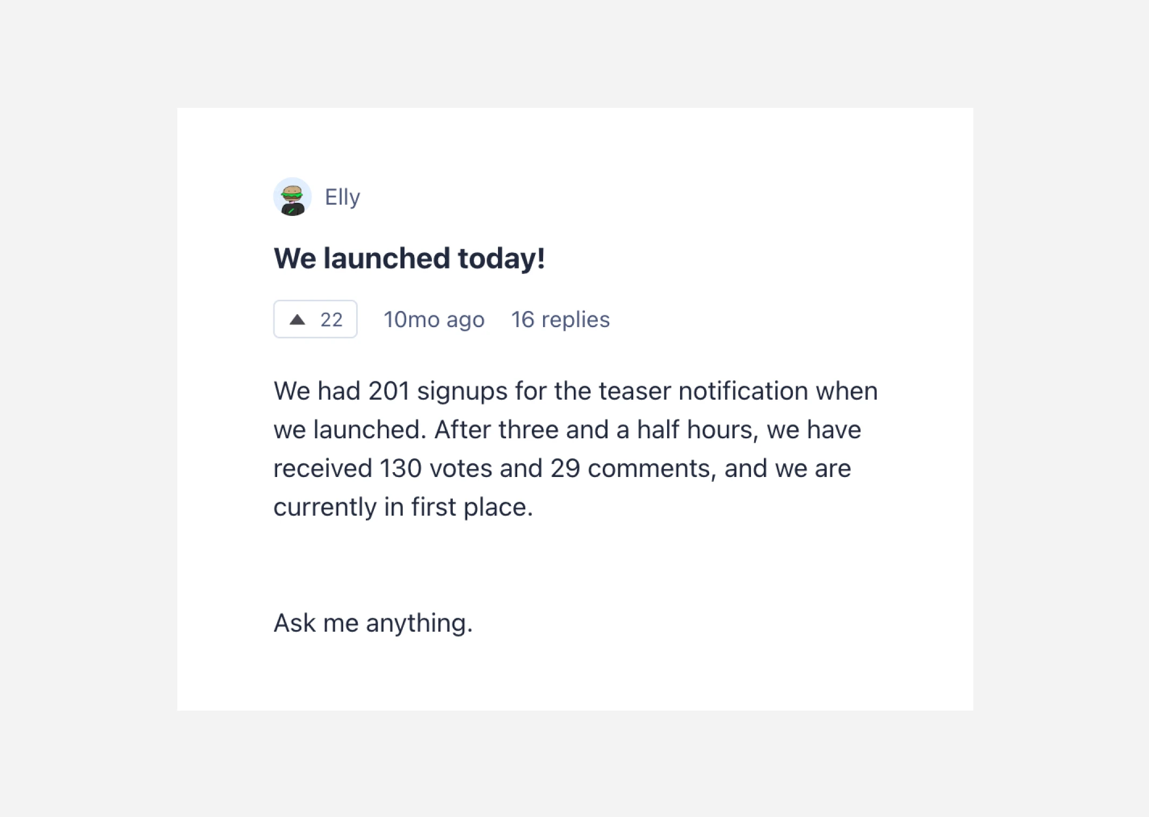
Task: Click the "Ask me anything." line
Action: click(x=373, y=623)
